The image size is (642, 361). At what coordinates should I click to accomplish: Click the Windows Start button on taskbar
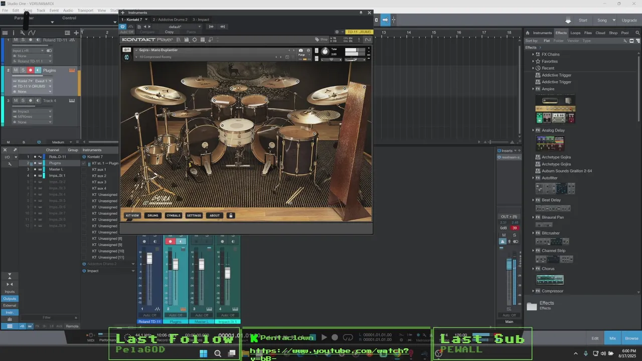point(203,353)
